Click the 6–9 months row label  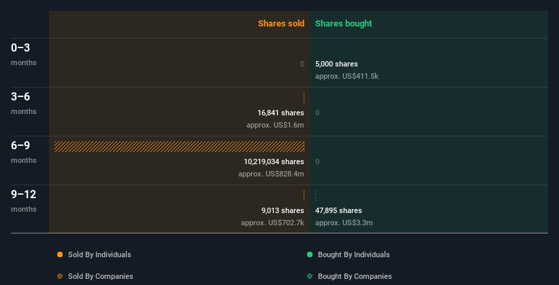24,152
